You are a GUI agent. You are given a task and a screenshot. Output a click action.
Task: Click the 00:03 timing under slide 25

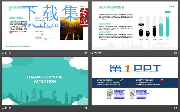(x=8, y=53)
